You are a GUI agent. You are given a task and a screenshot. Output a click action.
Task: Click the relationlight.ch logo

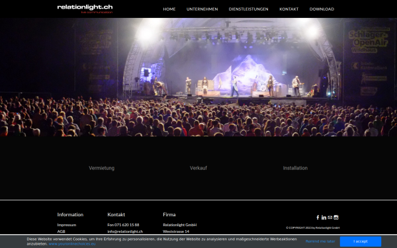tap(85, 9)
